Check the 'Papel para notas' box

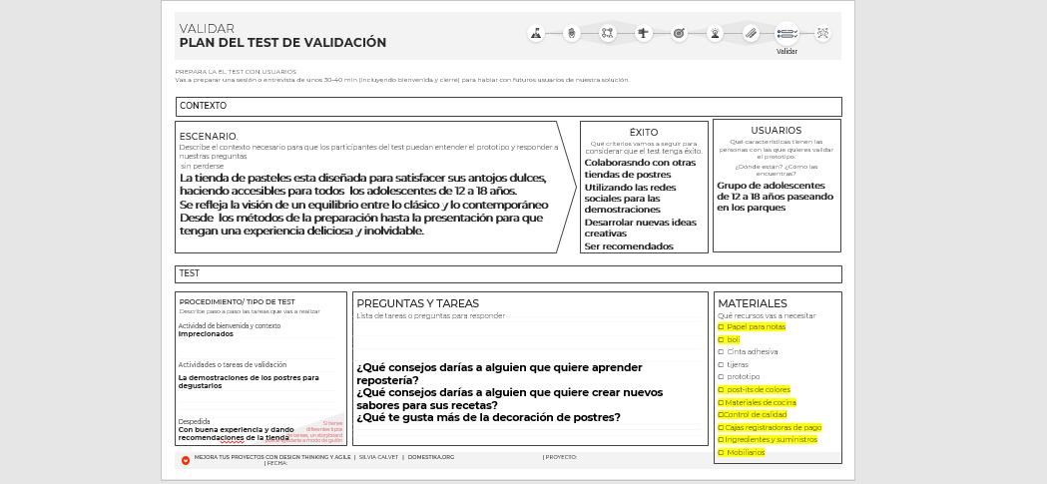[x=722, y=327]
